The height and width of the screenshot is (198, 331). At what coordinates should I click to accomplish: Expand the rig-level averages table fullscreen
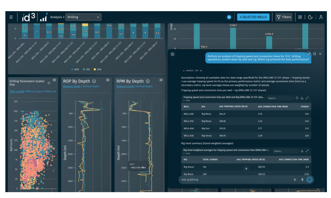(x=307, y=151)
